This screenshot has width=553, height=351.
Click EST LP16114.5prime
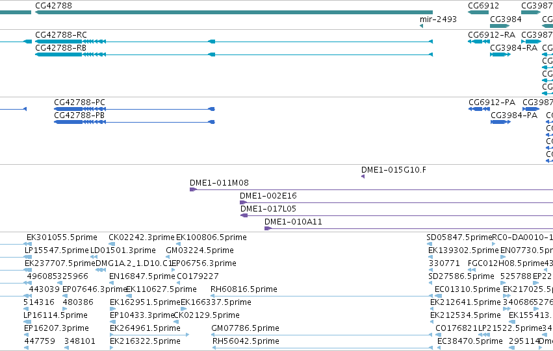[27, 322]
